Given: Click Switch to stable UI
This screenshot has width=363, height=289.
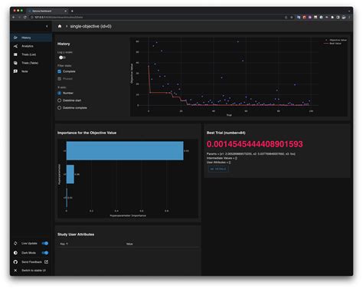Looking at the screenshot, I should point(34,271).
